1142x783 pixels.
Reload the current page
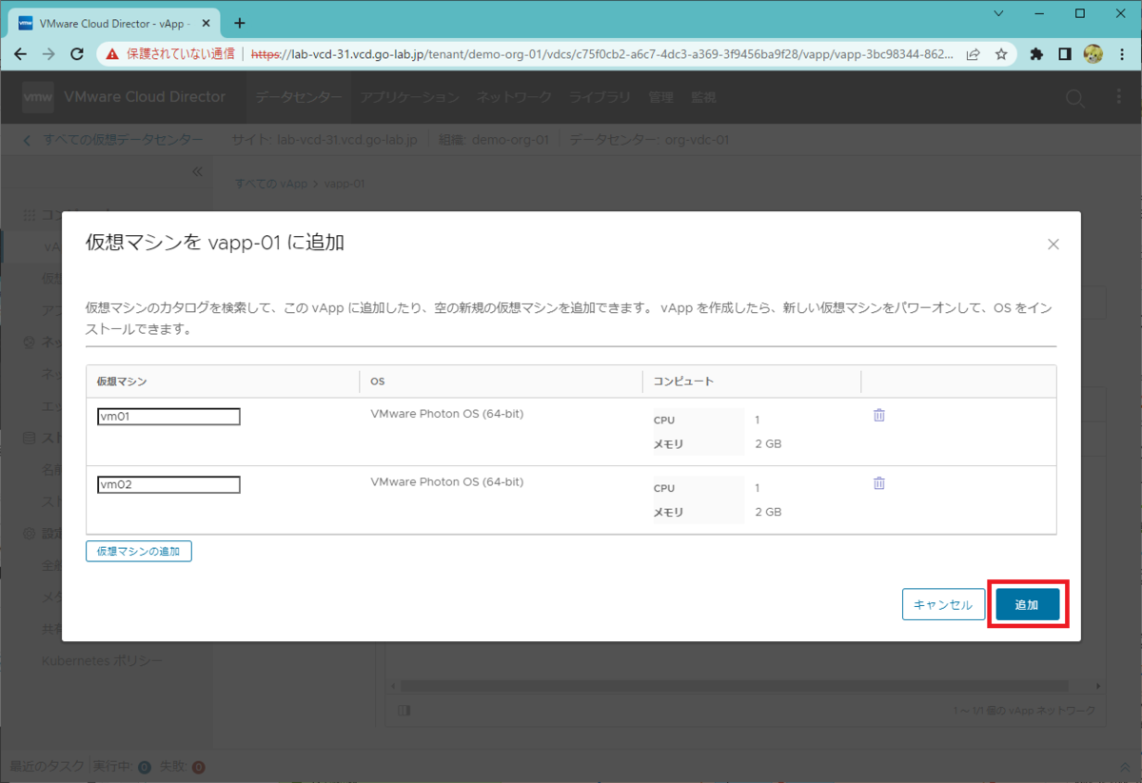click(x=78, y=54)
